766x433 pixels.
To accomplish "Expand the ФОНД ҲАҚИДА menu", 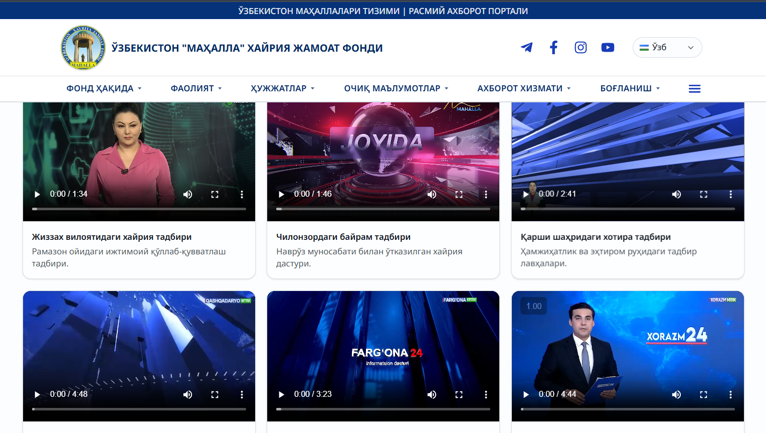I will [104, 88].
